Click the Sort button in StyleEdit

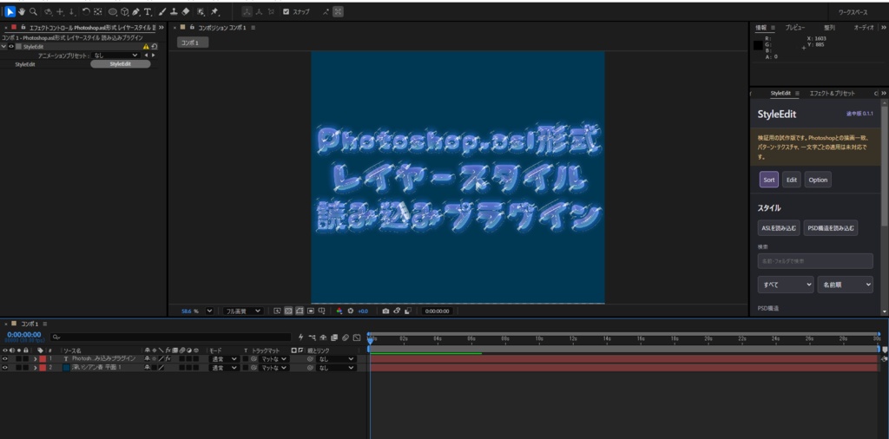[x=769, y=180]
